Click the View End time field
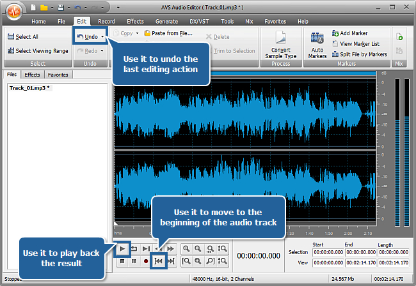The width and height of the screenshot is (416, 286). point(361,263)
